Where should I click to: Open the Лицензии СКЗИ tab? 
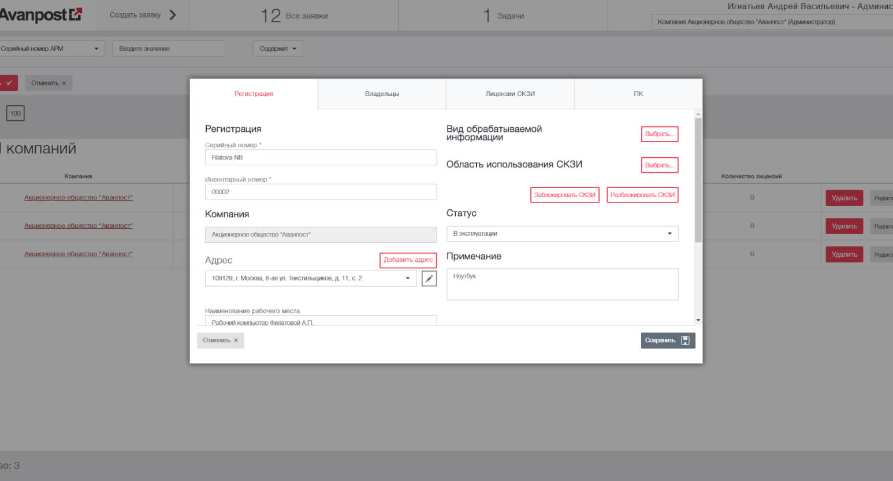[510, 94]
